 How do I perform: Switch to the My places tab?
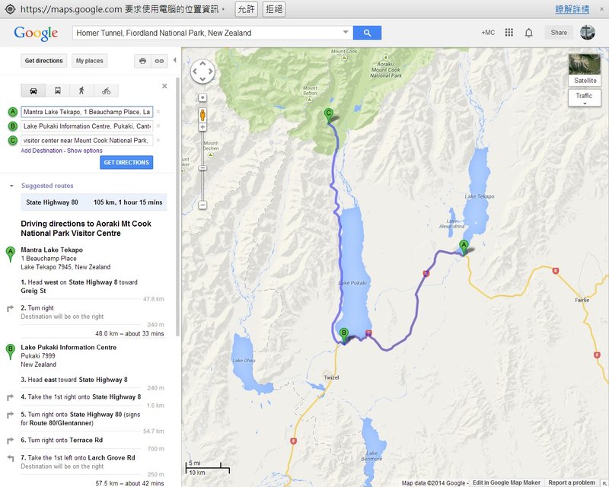coord(90,61)
